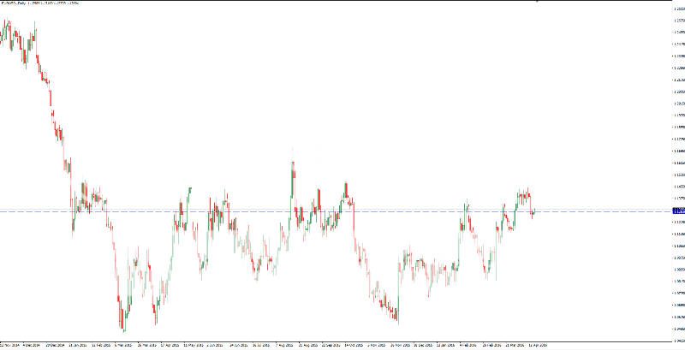Select the blue dashed horizontal price line

(336, 211)
